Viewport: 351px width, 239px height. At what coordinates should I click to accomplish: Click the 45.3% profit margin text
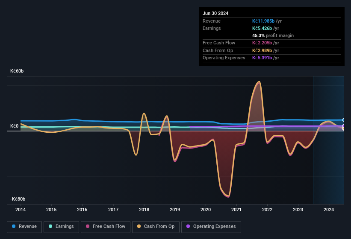click(x=273, y=35)
